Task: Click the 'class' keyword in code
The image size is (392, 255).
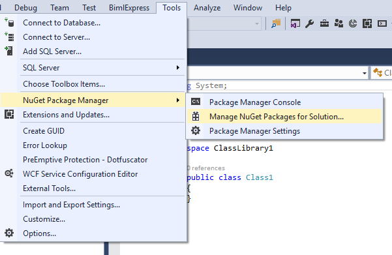Action: point(230,177)
